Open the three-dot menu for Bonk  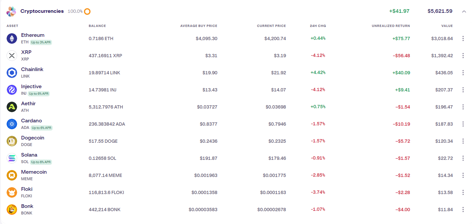point(463,210)
